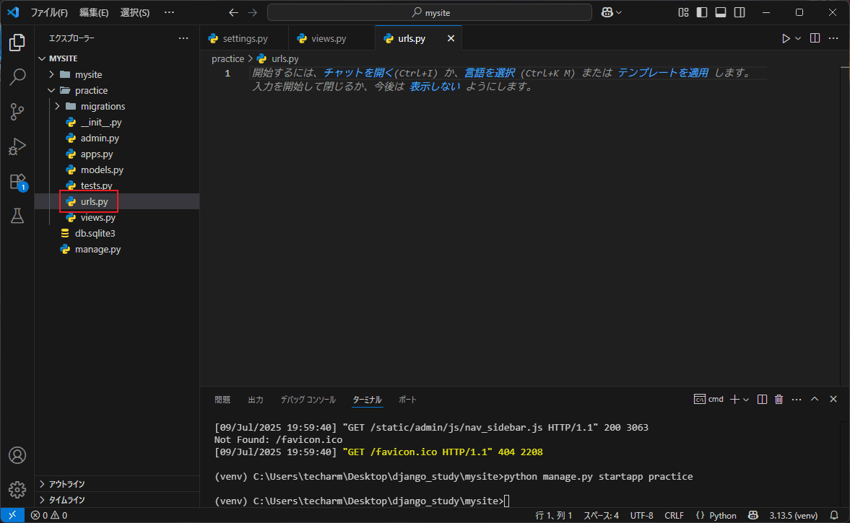
Task: Switch to the ポート panel tab
Action: 407,400
